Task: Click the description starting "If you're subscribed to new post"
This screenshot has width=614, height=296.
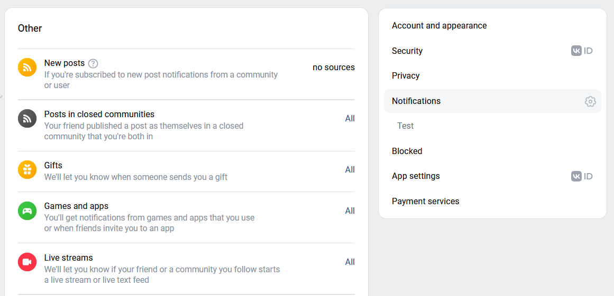Action: click(161, 80)
